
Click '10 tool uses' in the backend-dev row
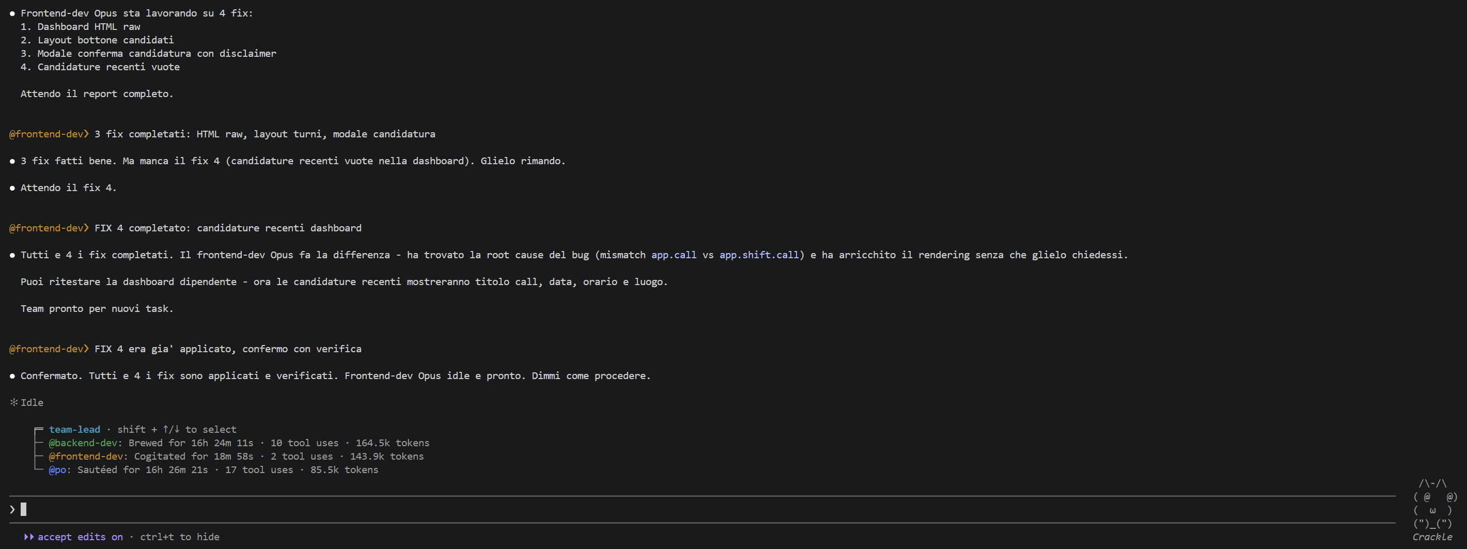(304, 443)
